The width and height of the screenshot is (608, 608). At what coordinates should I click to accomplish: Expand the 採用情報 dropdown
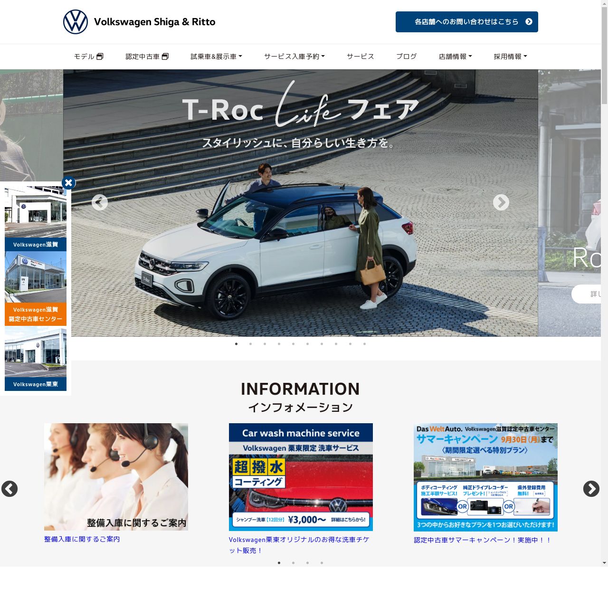[x=510, y=57]
